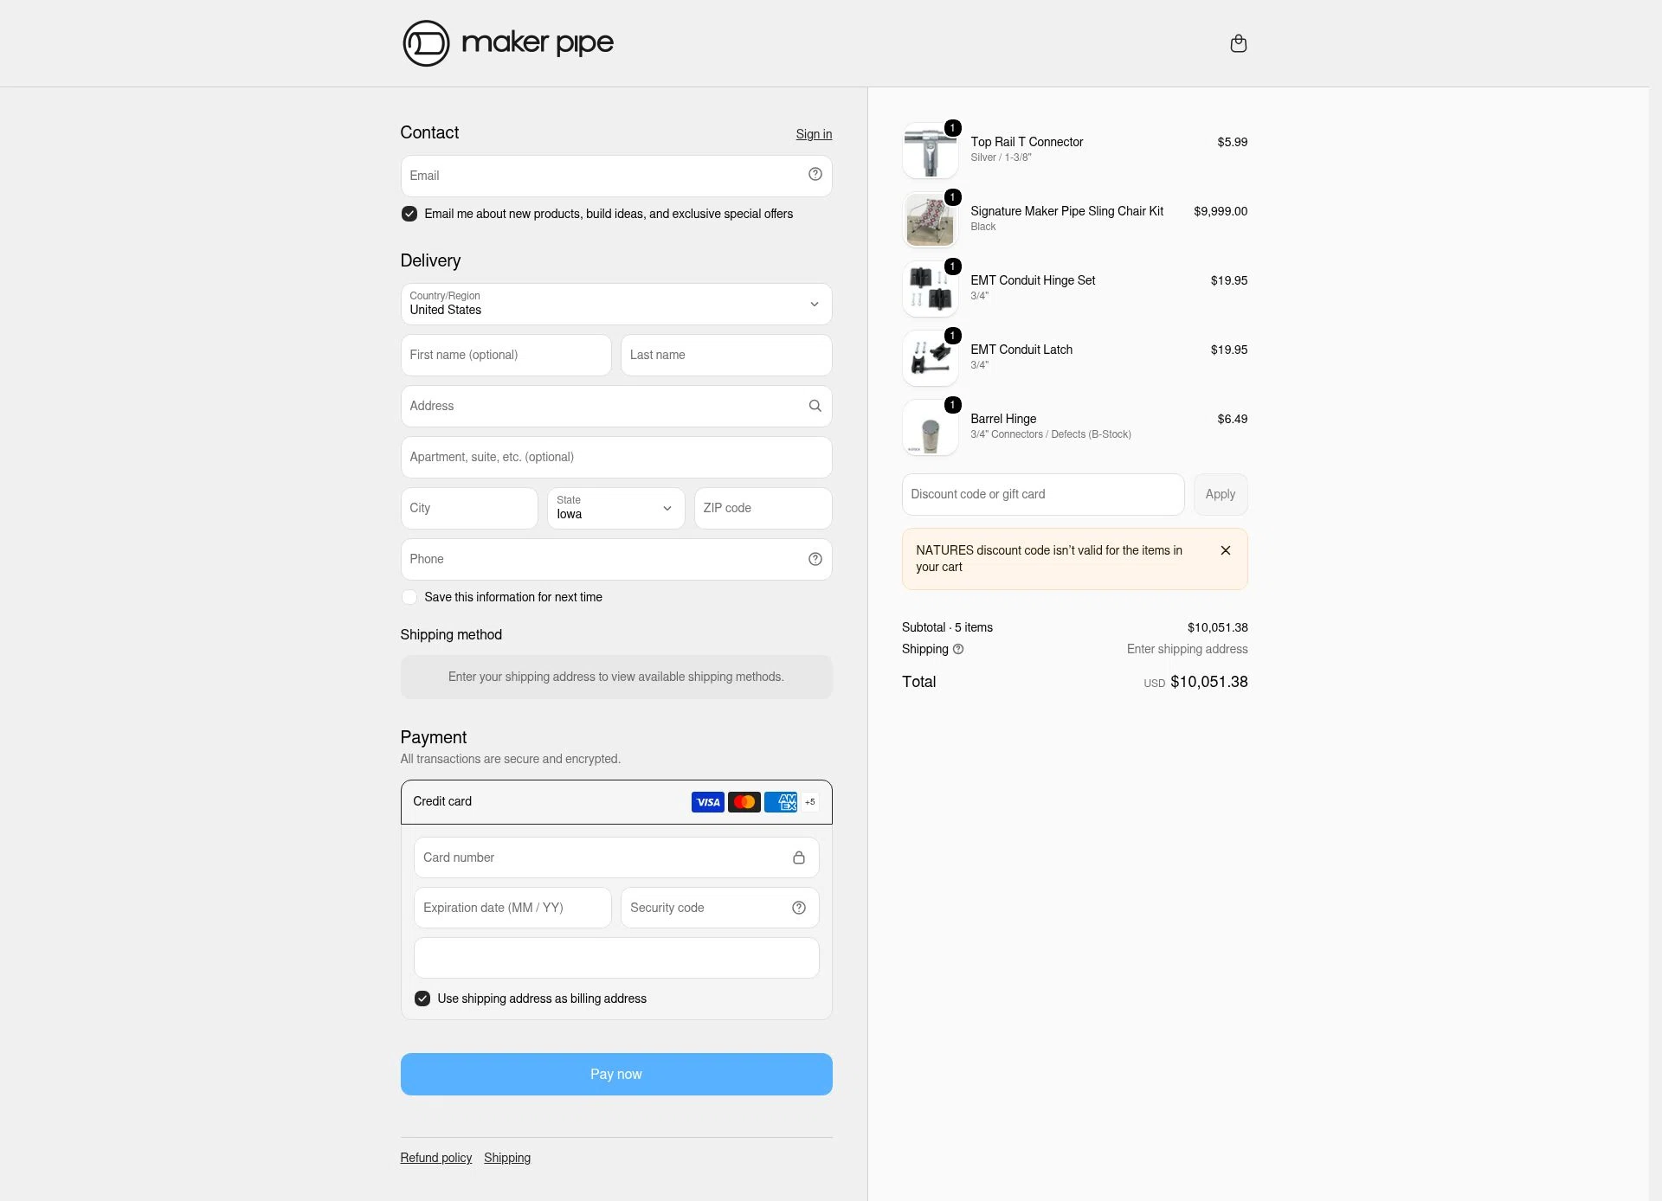Click the Shipping info question icon
1662x1201 pixels.
tap(958, 649)
